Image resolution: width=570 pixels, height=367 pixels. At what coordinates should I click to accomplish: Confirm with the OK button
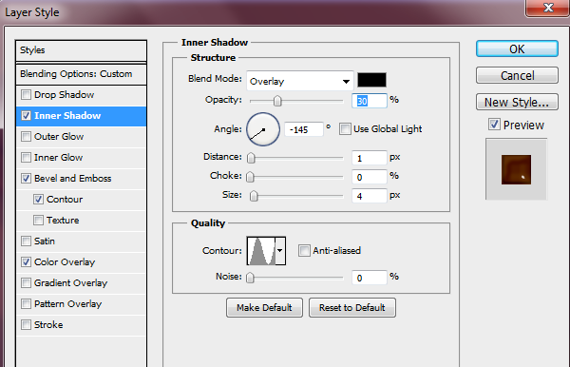click(x=517, y=48)
